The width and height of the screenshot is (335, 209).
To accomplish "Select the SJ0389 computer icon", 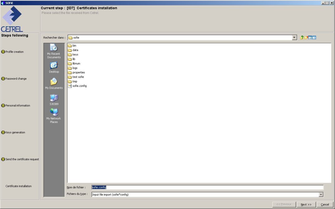I will pyautogui.click(x=54, y=100).
